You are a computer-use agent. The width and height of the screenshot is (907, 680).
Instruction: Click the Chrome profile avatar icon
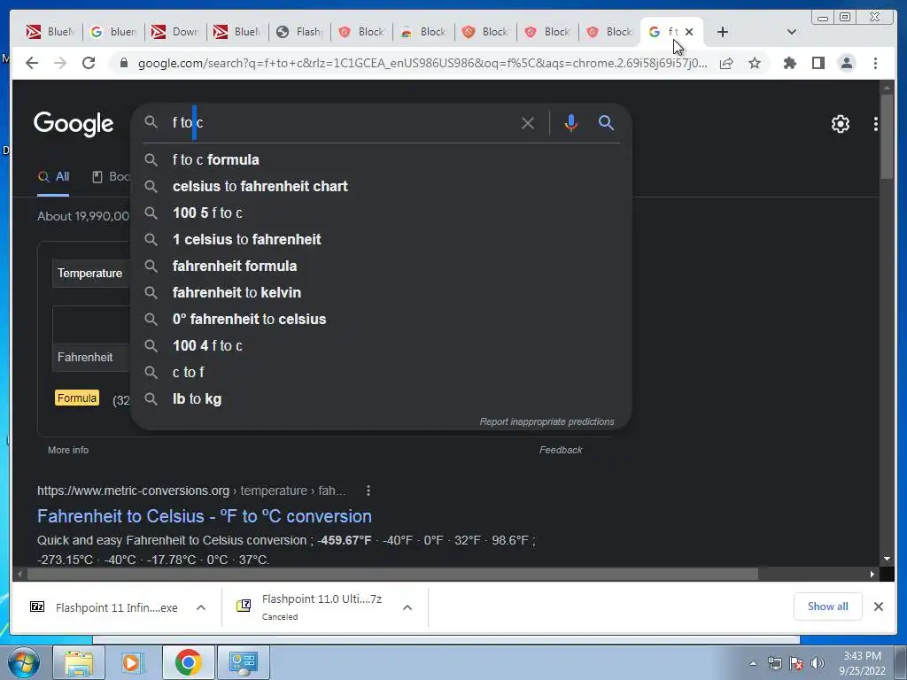pos(846,63)
